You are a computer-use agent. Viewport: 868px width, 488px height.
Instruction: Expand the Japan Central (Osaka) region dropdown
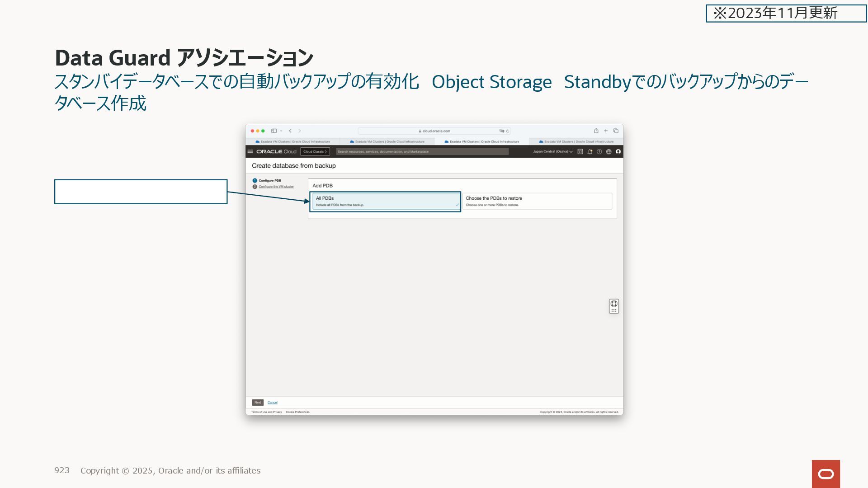(x=552, y=151)
